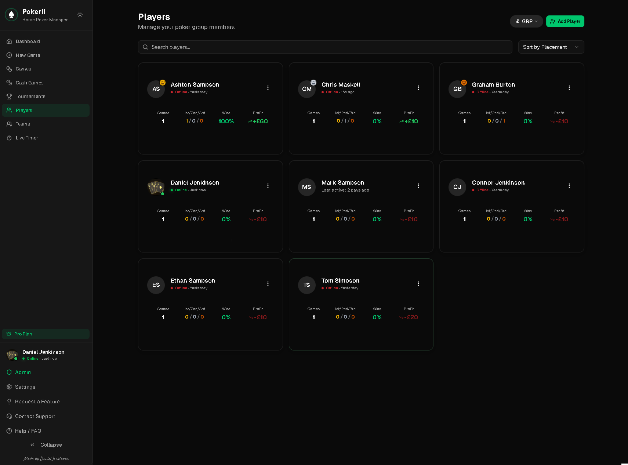The width and height of the screenshot is (628, 465).
Task: Open the Admin section
Action: [x=23, y=372]
